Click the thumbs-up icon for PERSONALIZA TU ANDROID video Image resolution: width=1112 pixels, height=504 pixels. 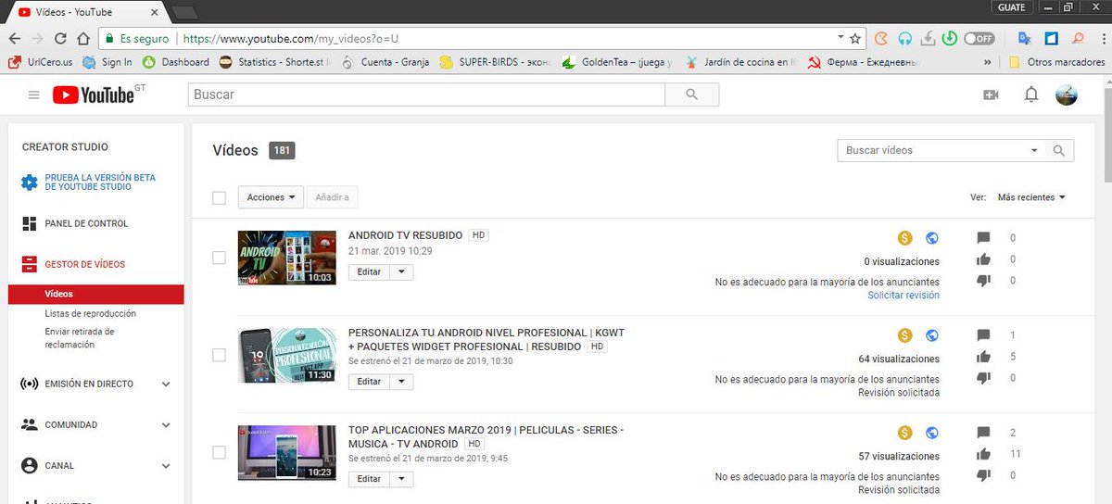(x=984, y=357)
